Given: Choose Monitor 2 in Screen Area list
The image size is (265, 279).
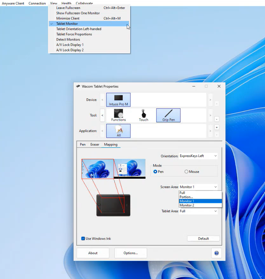Looking at the screenshot, I should click(200, 205).
